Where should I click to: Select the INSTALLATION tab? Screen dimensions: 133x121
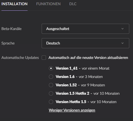[x=14, y=4]
